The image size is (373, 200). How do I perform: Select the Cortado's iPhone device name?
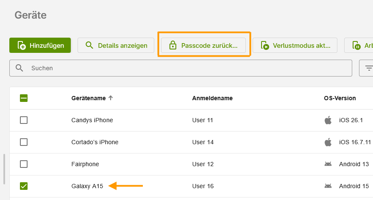[x=95, y=142]
